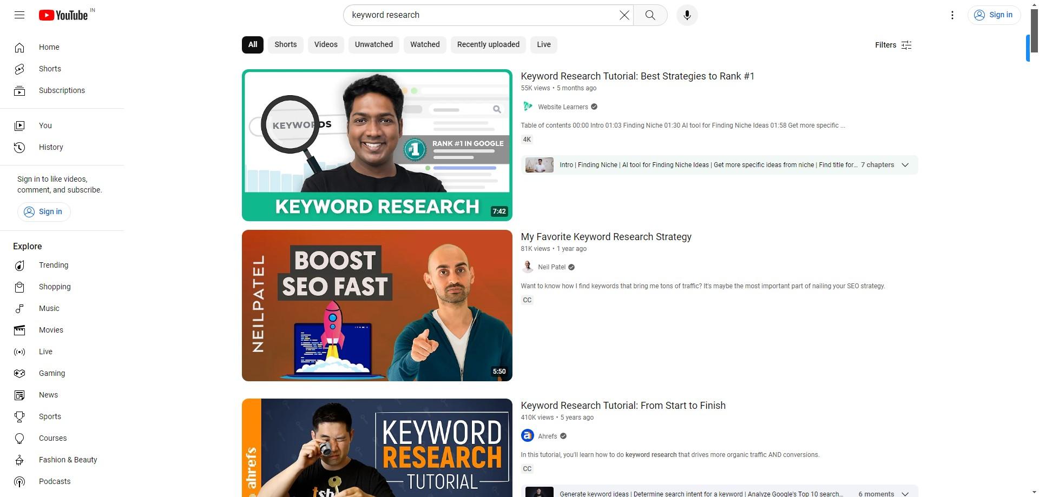The width and height of the screenshot is (1039, 497).
Task: Open Neil Patel channel name
Action: click(x=551, y=267)
